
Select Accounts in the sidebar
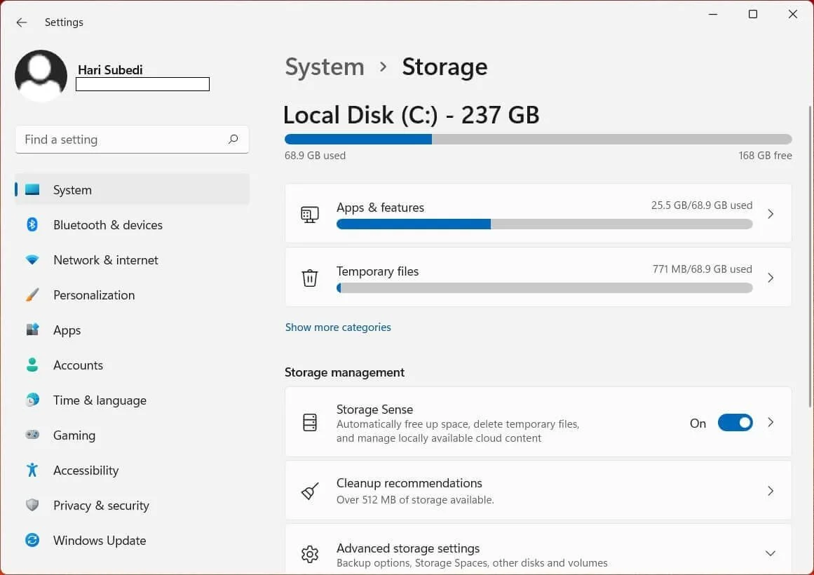pos(78,365)
